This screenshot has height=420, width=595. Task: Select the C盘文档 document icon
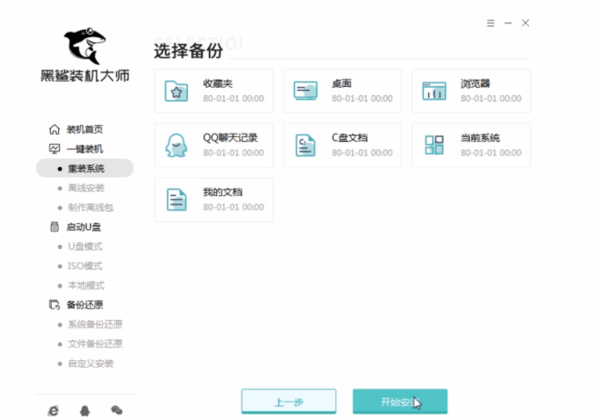(x=305, y=145)
